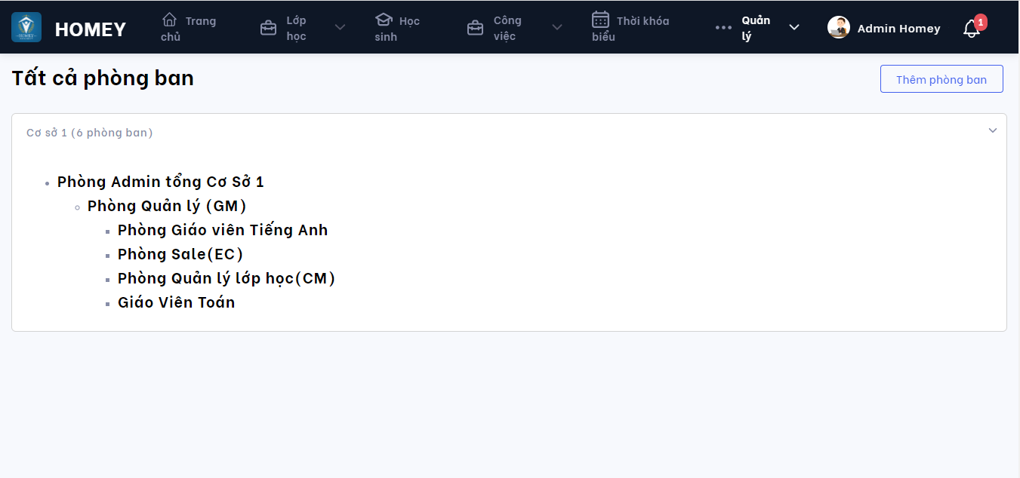
Task: Select Phòng Sale(EC) department
Action: click(180, 254)
